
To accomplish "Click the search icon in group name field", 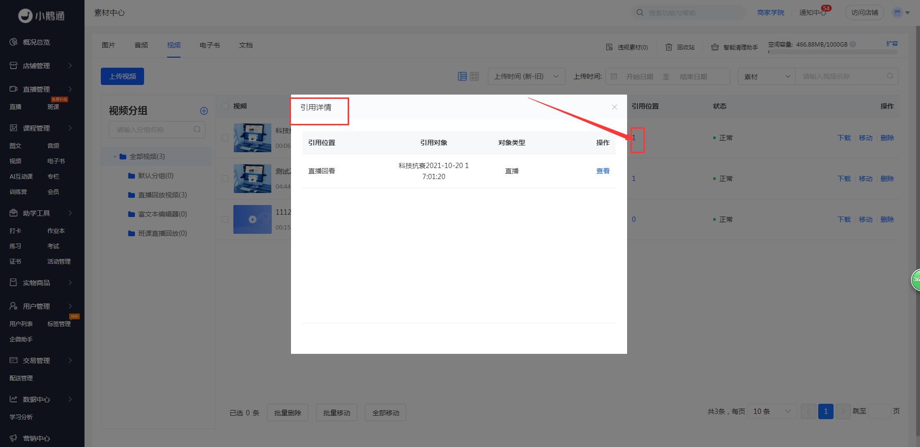I will pyautogui.click(x=197, y=130).
